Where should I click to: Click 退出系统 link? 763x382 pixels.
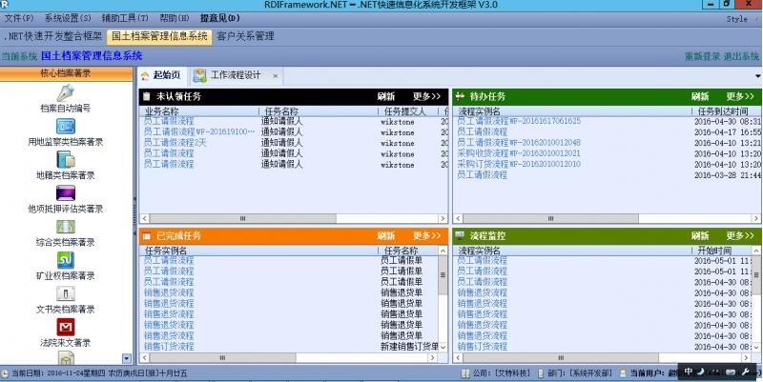741,56
